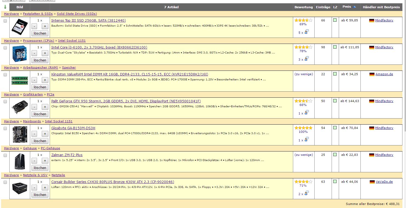
Task: Delete the Intenso SSD with löschen
Action: coord(40,33)
